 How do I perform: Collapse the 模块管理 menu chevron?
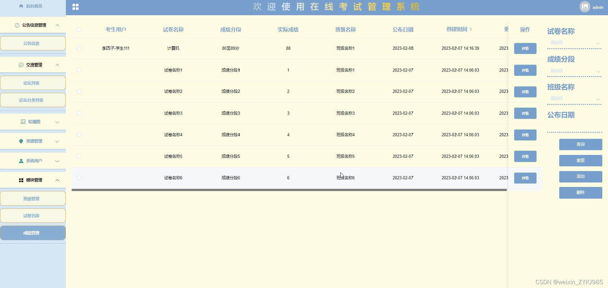[x=58, y=180]
